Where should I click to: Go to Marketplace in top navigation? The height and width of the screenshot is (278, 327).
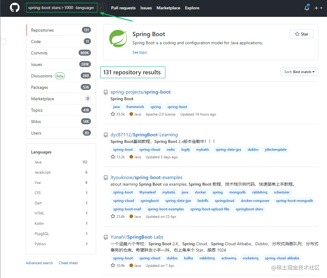(x=168, y=8)
